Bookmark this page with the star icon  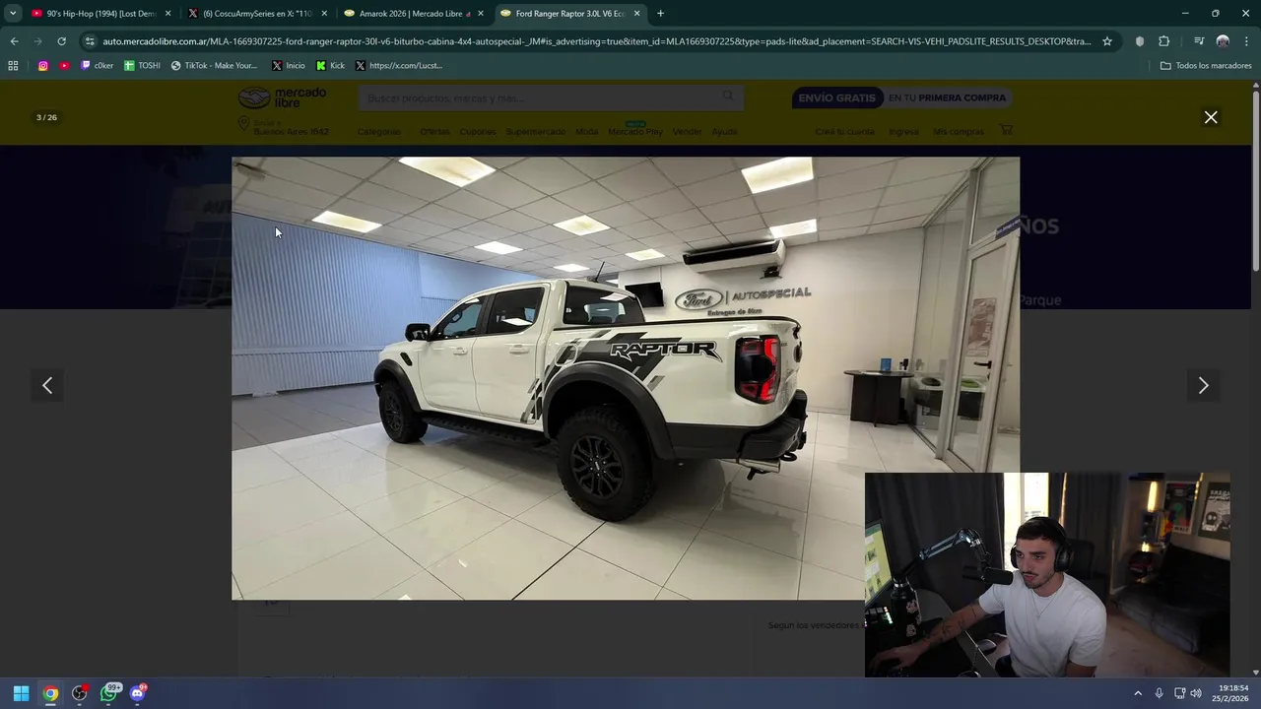[x=1107, y=41]
